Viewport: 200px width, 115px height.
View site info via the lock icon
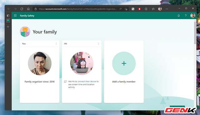36,9
